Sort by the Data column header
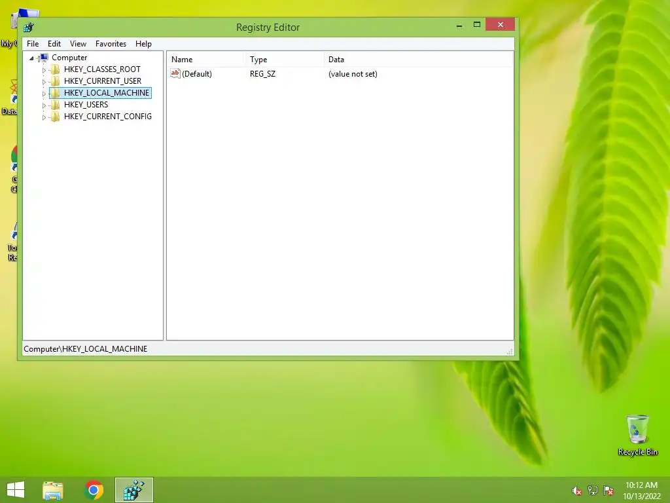 pyautogui.click(x=419, y=60)
